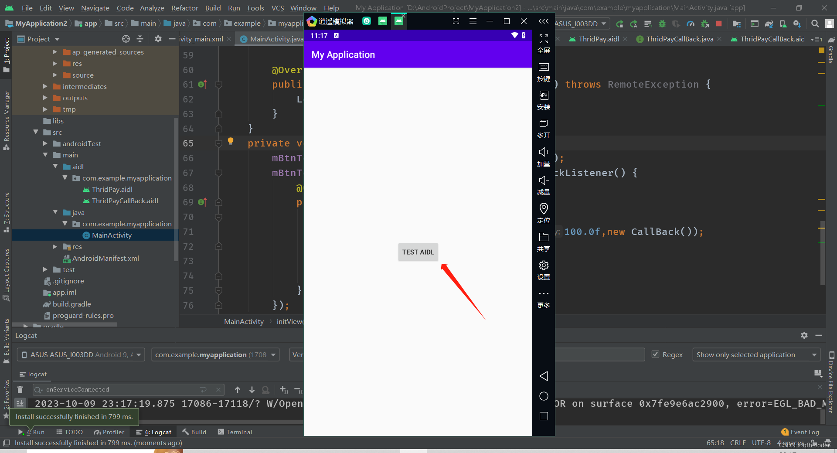Screen dimensions: 837x453
Task: Expand the test folder
Action: tap(45, 269)
